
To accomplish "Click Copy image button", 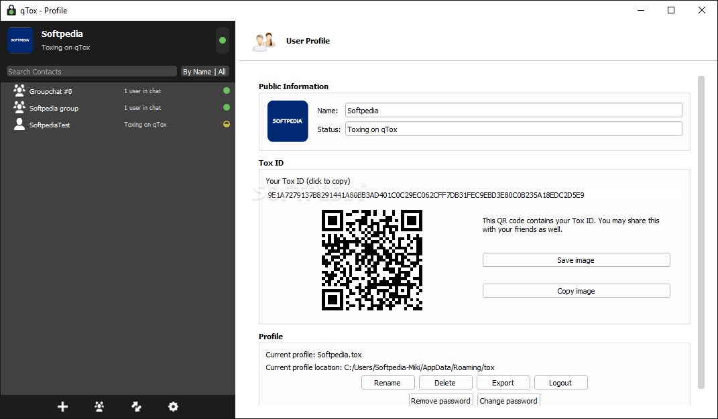I will click(x=576, y=291).
